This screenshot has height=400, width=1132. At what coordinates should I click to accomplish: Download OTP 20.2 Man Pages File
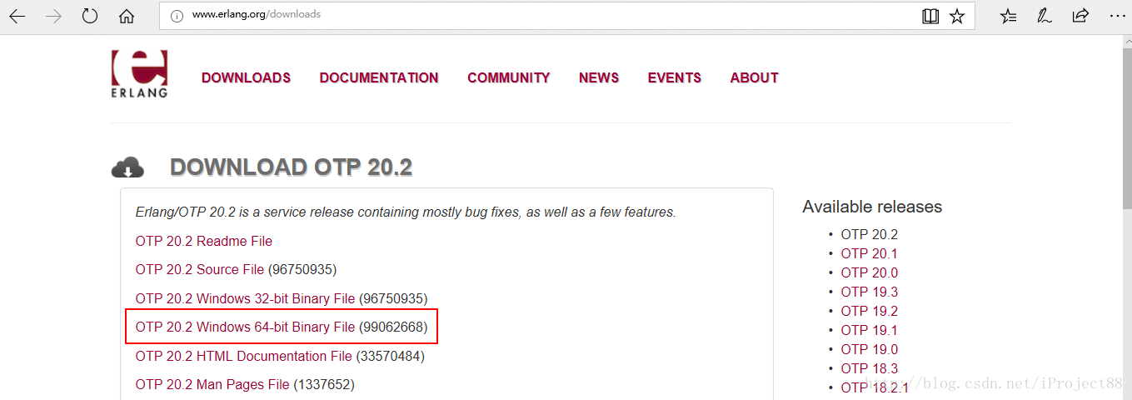[x=212, y=384]
